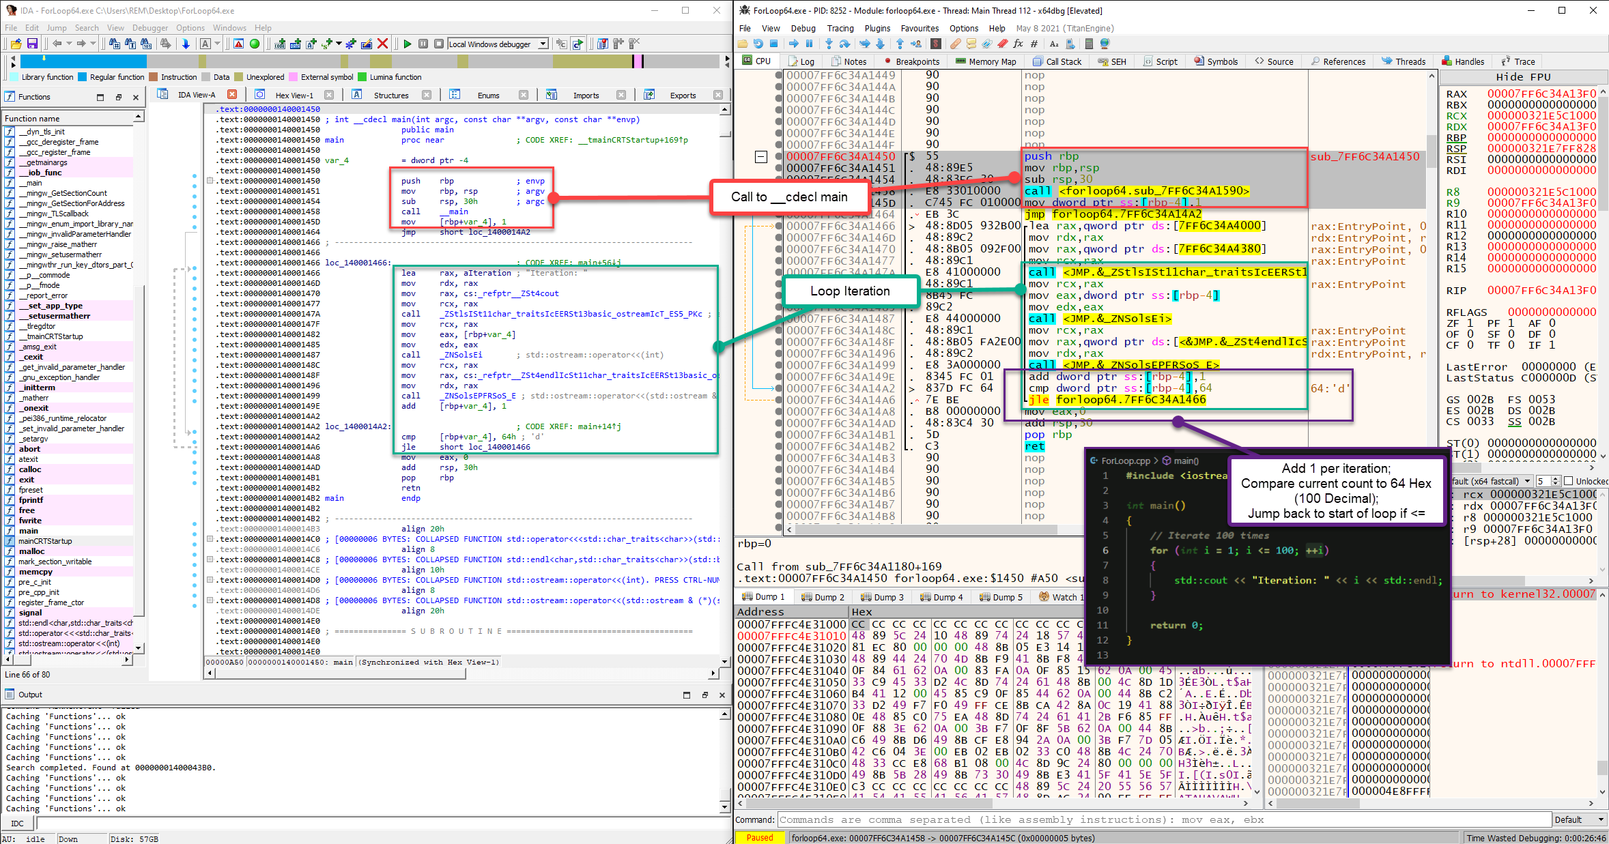
Task: Close the IDA View-A tab
Action: (x=232, y=95)
